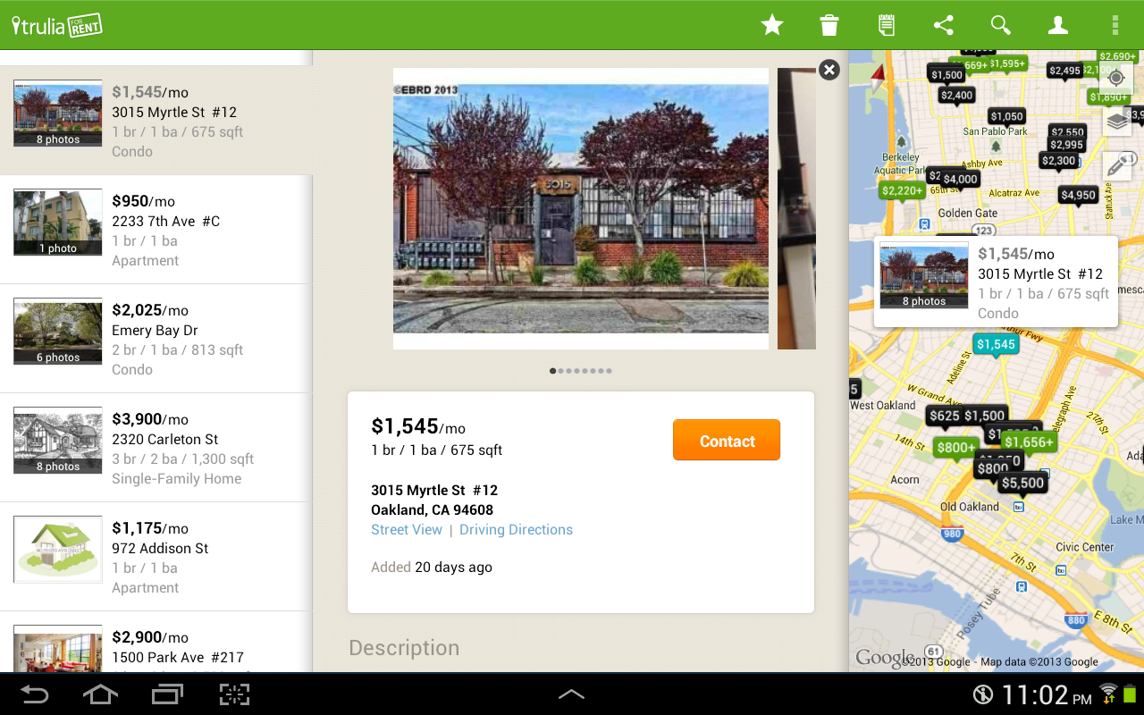This screenshot has height=715, width=1144.
Task: Click the orange Contact button
Action: click(x=727, y=441)
